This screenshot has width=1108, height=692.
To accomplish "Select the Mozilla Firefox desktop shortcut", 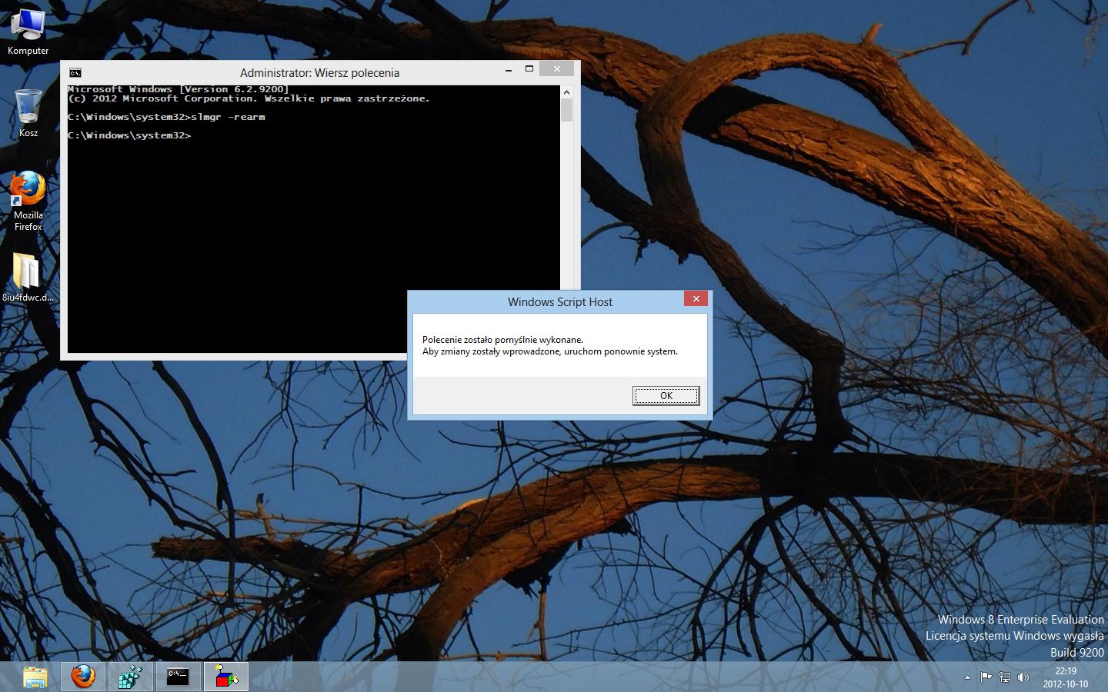I will point(28,201).
